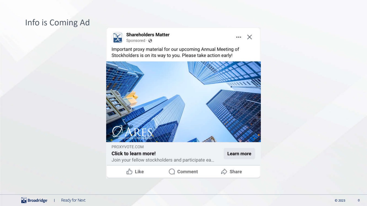367x206 pixels.
Task: Expand the truncated 'Join your fellow stockholders' description
Action: point(163,160)
